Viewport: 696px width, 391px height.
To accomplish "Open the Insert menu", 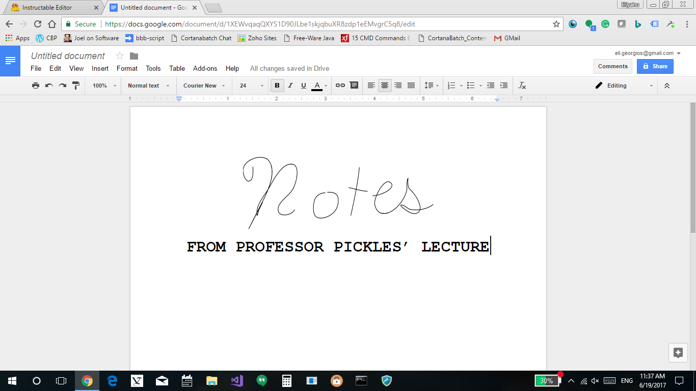I will pyautogui.click(x=100, y=68).
